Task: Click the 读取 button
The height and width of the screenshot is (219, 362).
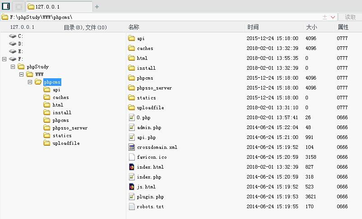Action: tap(350, 17)
